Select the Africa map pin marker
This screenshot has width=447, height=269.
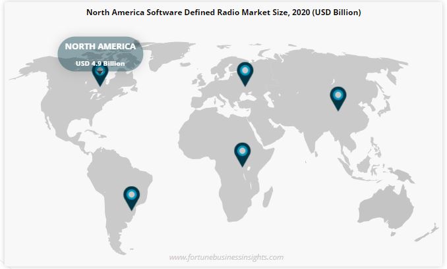pos(243,154)
